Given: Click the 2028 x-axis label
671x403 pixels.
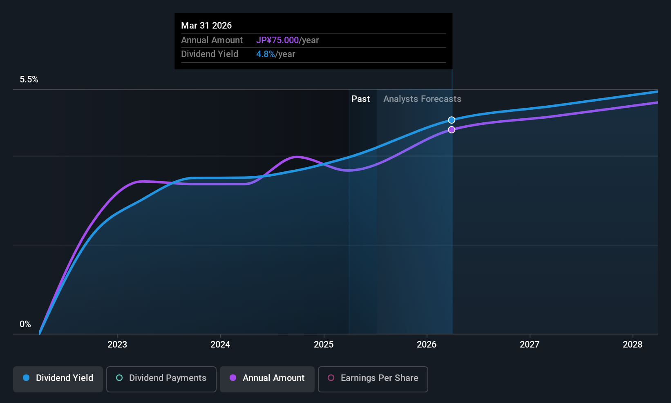Looking at the screenshot, I should point(633,345).
